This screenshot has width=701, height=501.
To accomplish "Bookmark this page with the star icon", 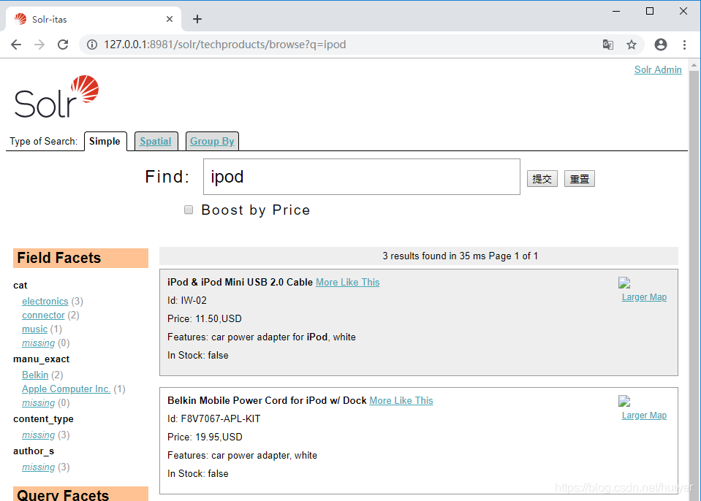I will click(632, 45).
